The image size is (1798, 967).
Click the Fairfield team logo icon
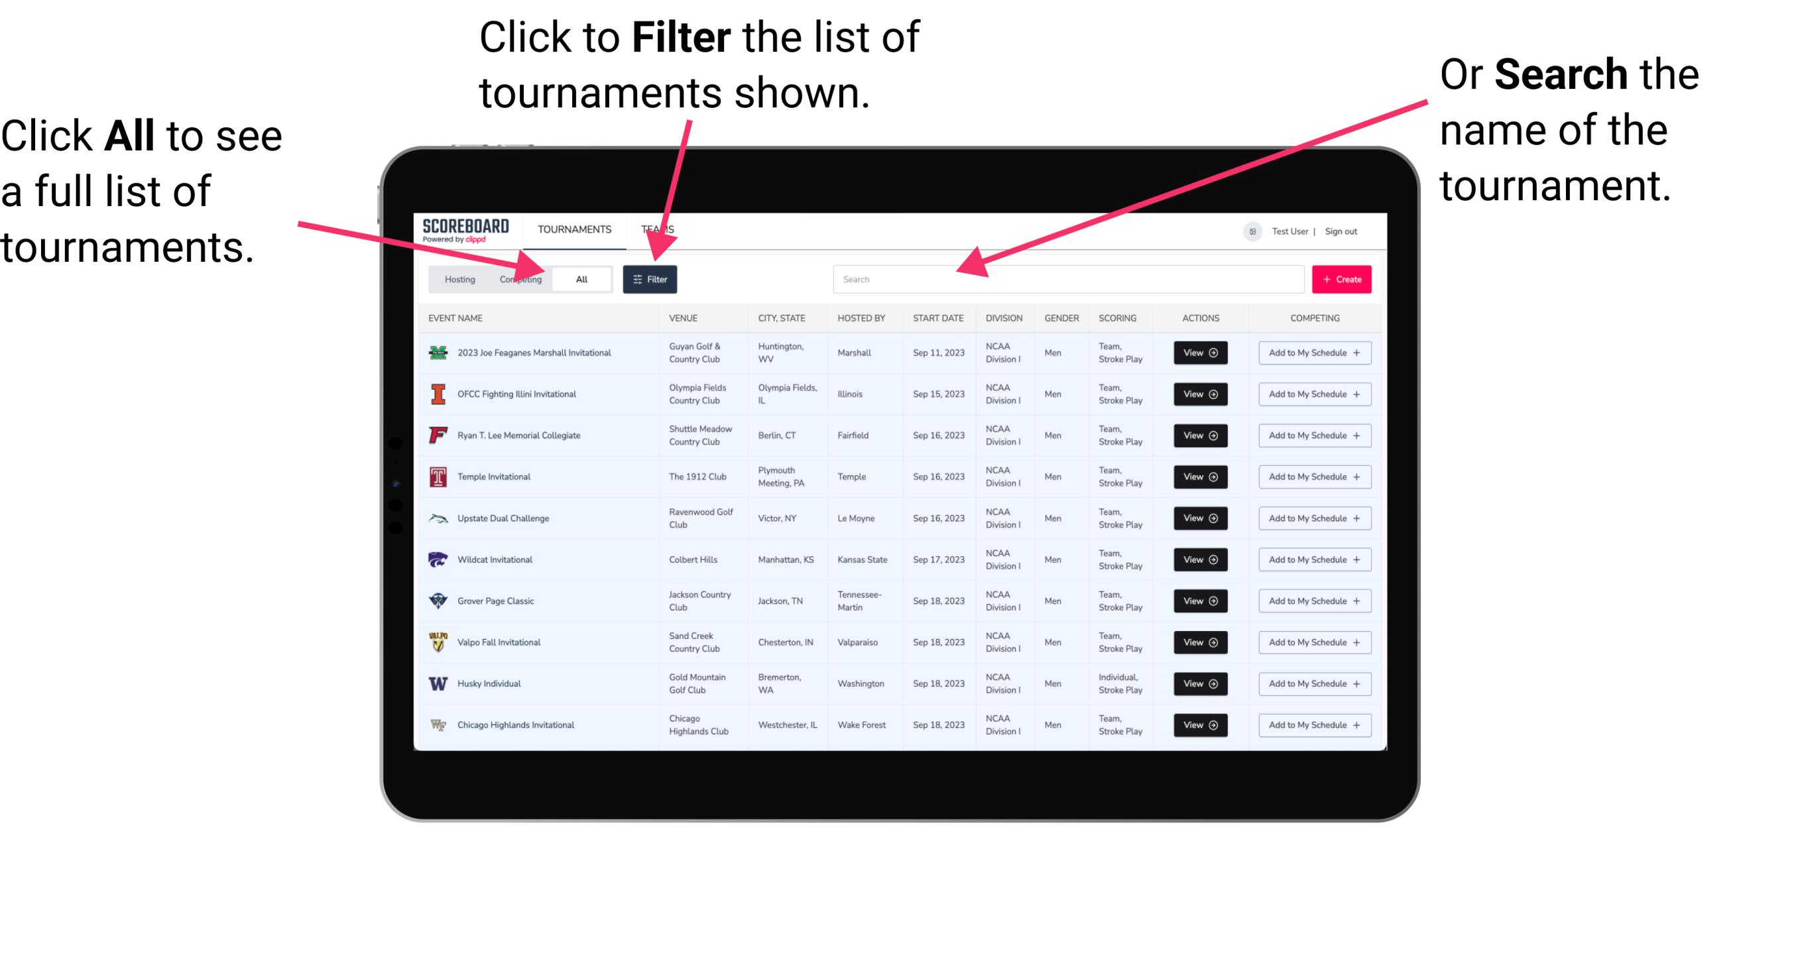(438, 436)
